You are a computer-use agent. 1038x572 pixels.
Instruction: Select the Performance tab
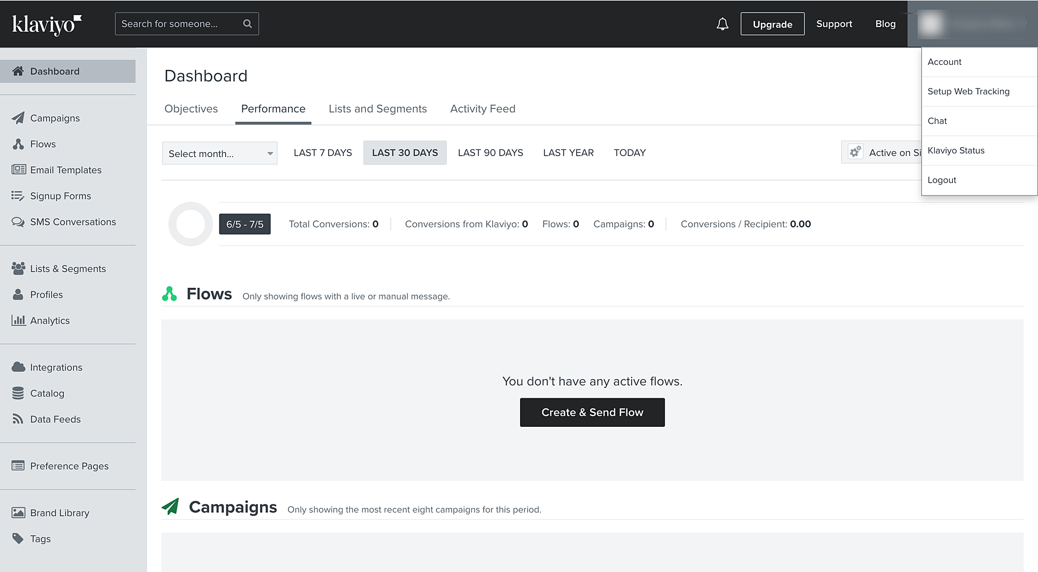273,109
